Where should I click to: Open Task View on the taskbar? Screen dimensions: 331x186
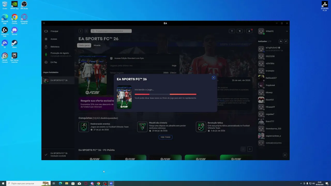point(54,183)
